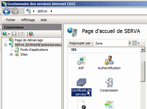Open the Fichier menu
Viewport: 147px width, 109px height.
10,20
